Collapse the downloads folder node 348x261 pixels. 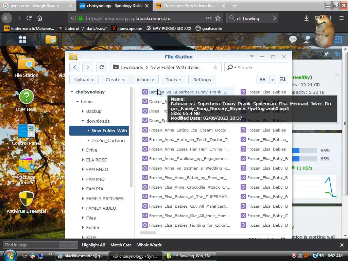[x=83, y=121]
